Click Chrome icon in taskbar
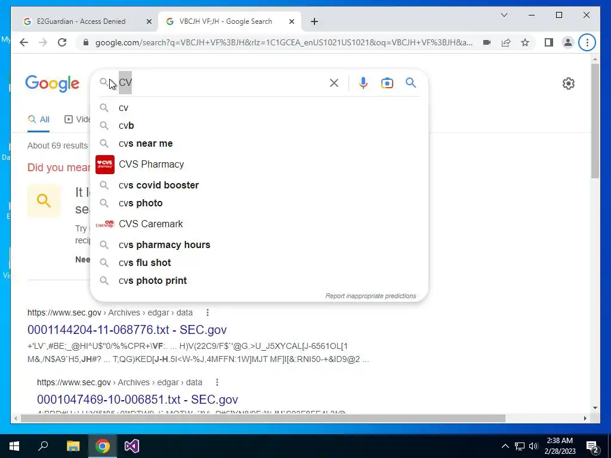 pos(103,446)
